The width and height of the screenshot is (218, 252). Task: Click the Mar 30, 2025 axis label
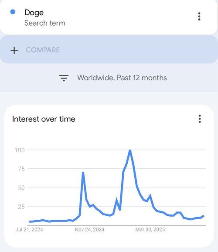click(x=150, y=229)
